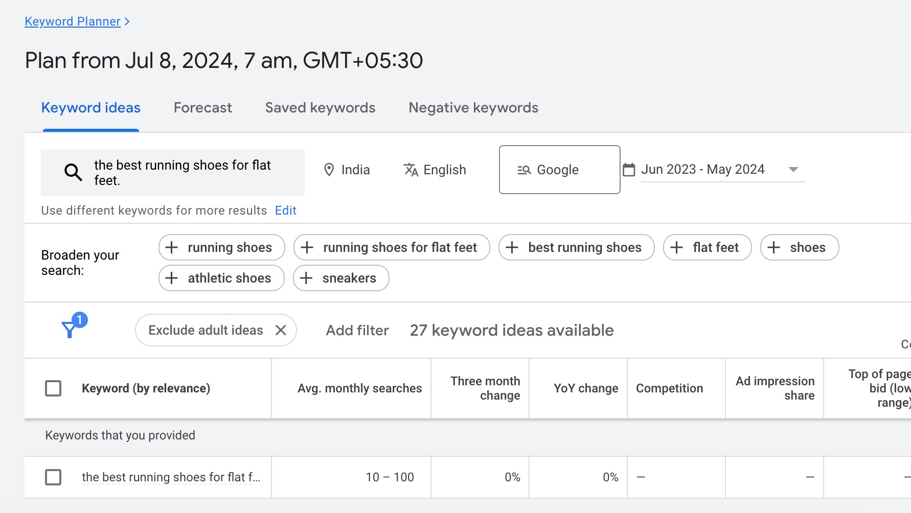
Task: Click the location pin icon next to India
Action: 329,170
